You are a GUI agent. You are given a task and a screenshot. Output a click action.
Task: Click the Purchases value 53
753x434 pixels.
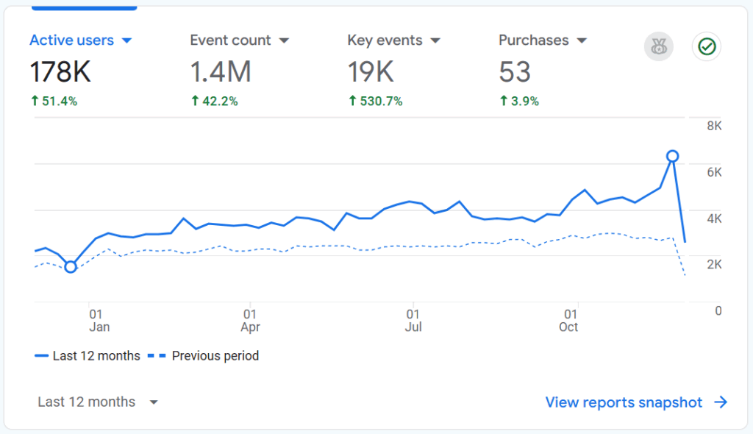[x=515, y=71]
